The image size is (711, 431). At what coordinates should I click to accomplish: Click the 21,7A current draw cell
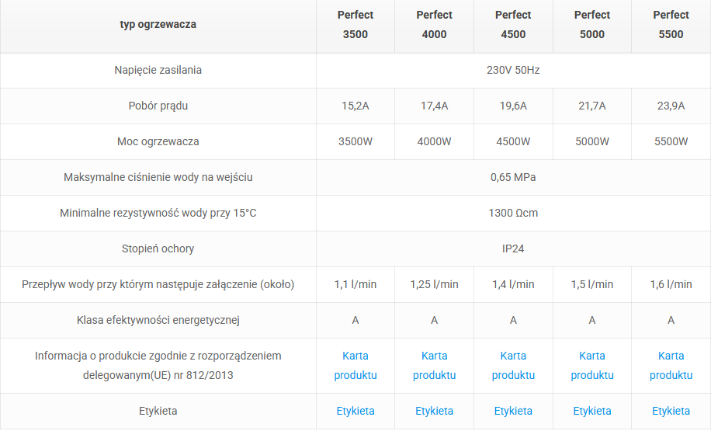point(592,106)
